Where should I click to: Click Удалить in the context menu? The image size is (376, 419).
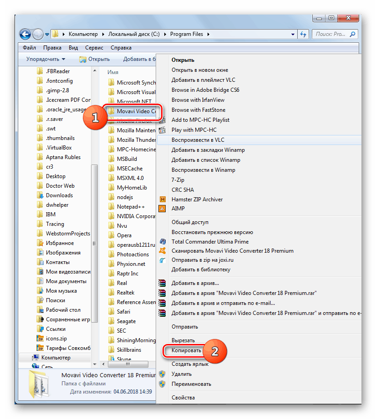[182, 374]
